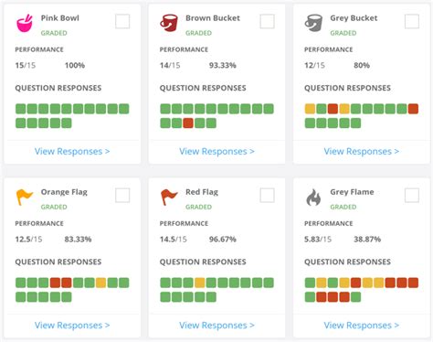This screenshot has width=433, height=342.
Task: Toggle the Orange Flag checkbox
Action: coord(122,195)
